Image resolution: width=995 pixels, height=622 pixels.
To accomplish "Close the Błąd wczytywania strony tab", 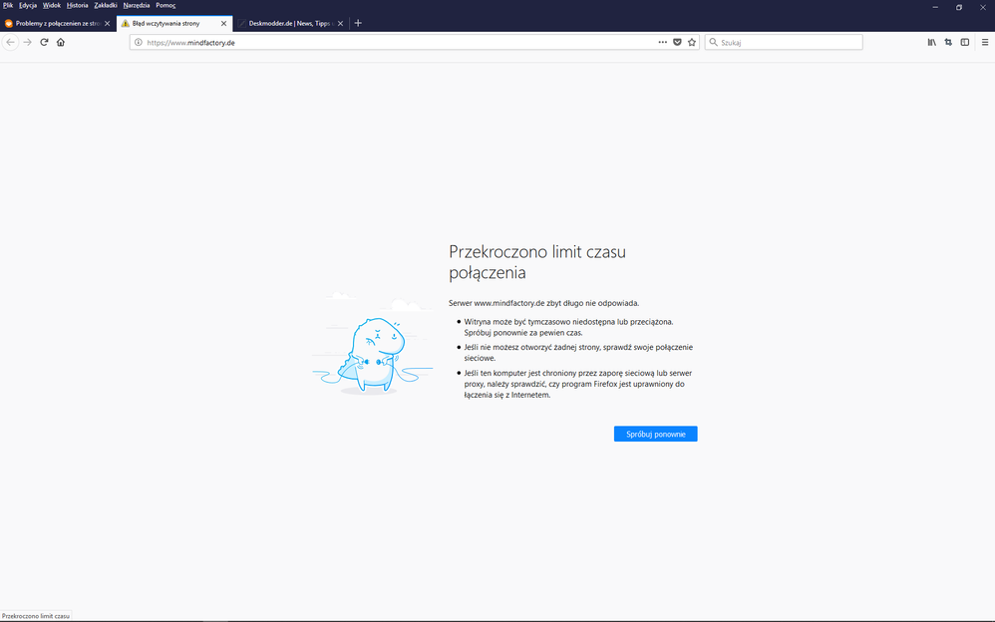I will pyautogui.click(x=223, y=23).
